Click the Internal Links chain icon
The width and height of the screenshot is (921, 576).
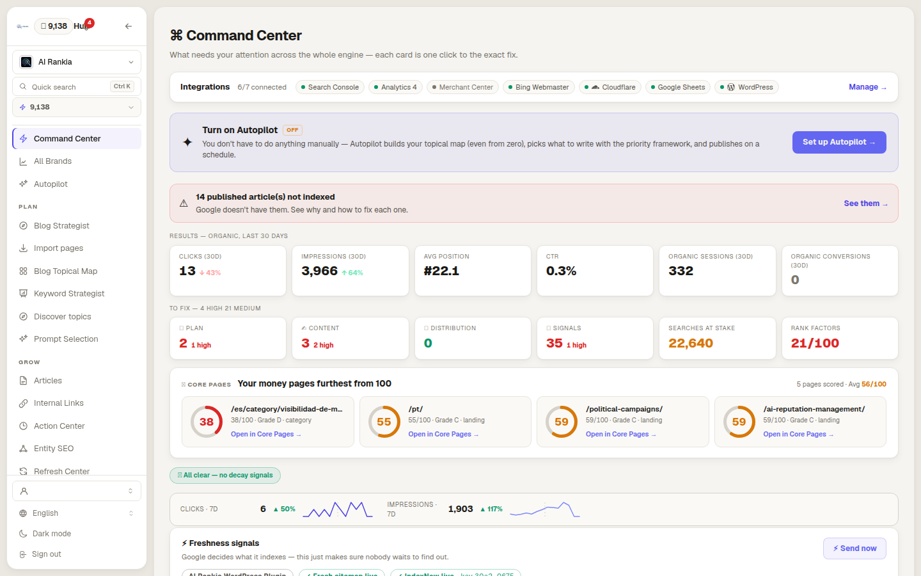coord(23,403)
